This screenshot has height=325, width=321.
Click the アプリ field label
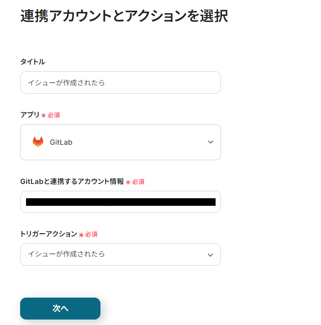click(30, 115)
